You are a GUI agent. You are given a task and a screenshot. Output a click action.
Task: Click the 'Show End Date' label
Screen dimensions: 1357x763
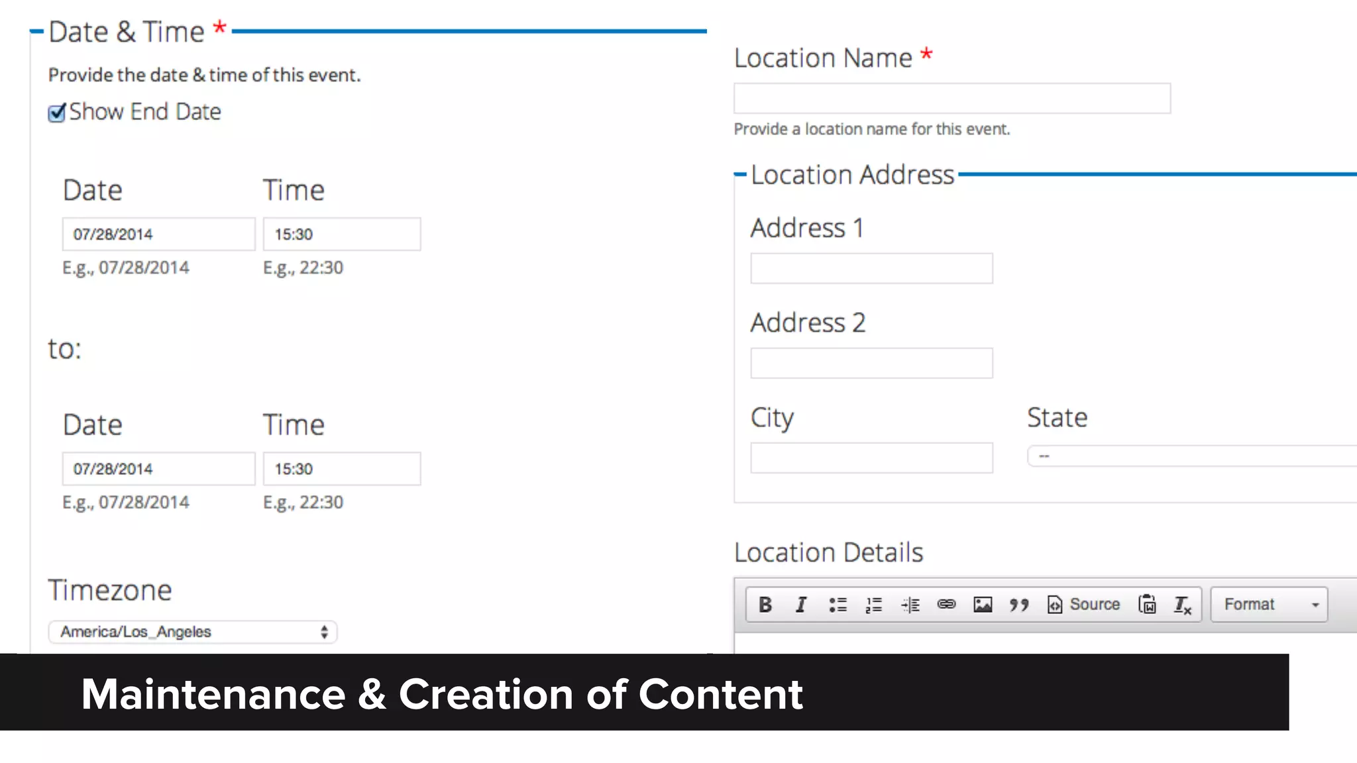(145, 112)
